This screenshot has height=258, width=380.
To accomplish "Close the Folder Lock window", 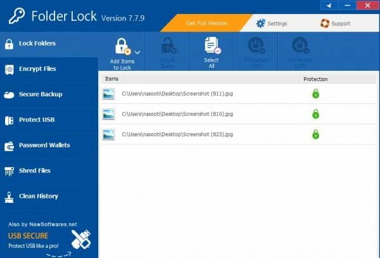I will 367,5.
